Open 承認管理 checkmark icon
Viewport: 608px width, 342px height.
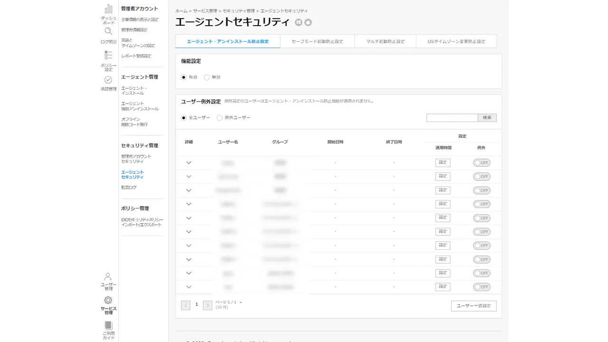point(108,80)
